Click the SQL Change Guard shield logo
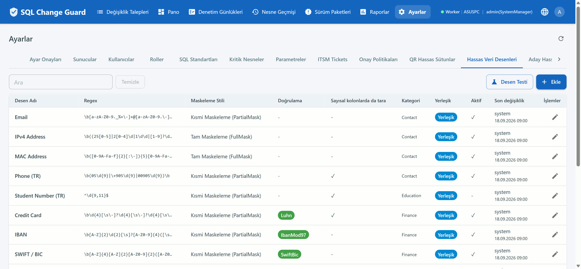This screenshot has width=581, height=269. pyautogui.click(x=14, y=12)
